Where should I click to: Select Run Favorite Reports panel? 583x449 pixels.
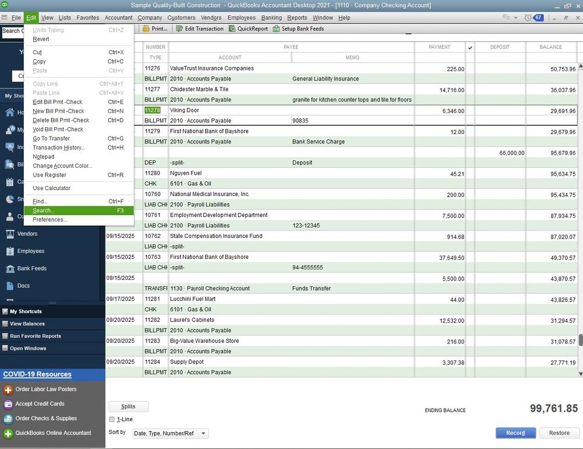[x=53, y=336]
